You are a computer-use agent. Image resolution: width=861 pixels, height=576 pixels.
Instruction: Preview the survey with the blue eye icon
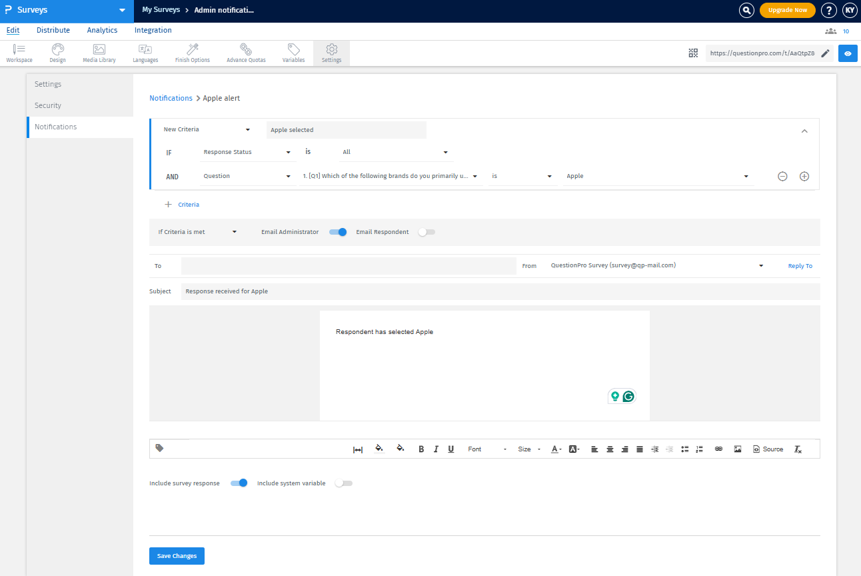(848, 53)
